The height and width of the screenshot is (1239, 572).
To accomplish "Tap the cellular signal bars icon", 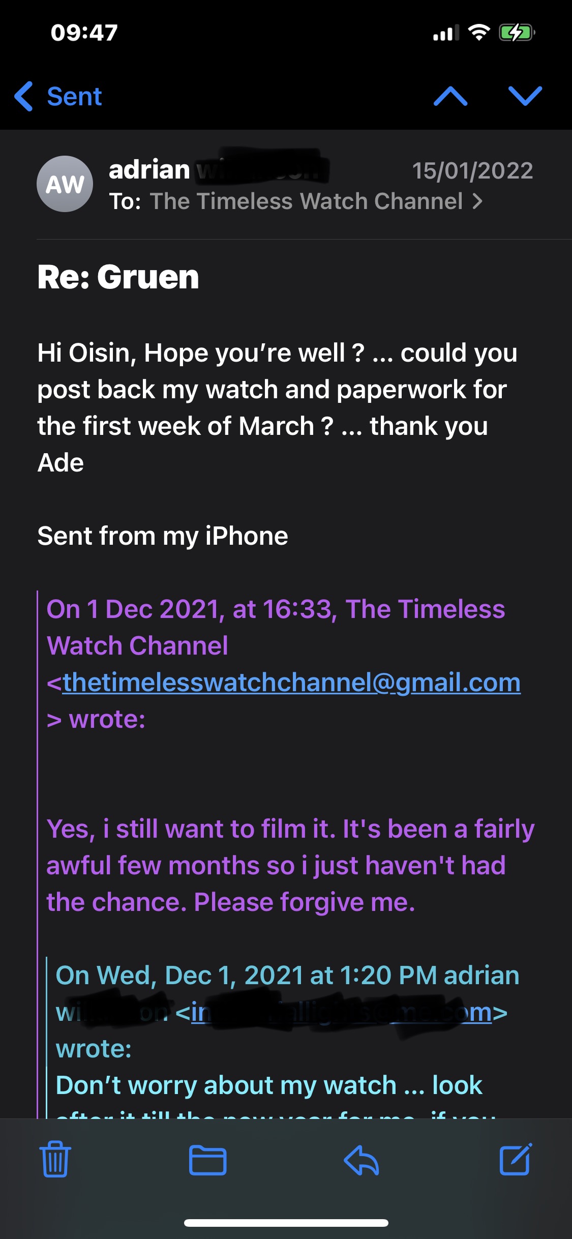I will (445, 33).
